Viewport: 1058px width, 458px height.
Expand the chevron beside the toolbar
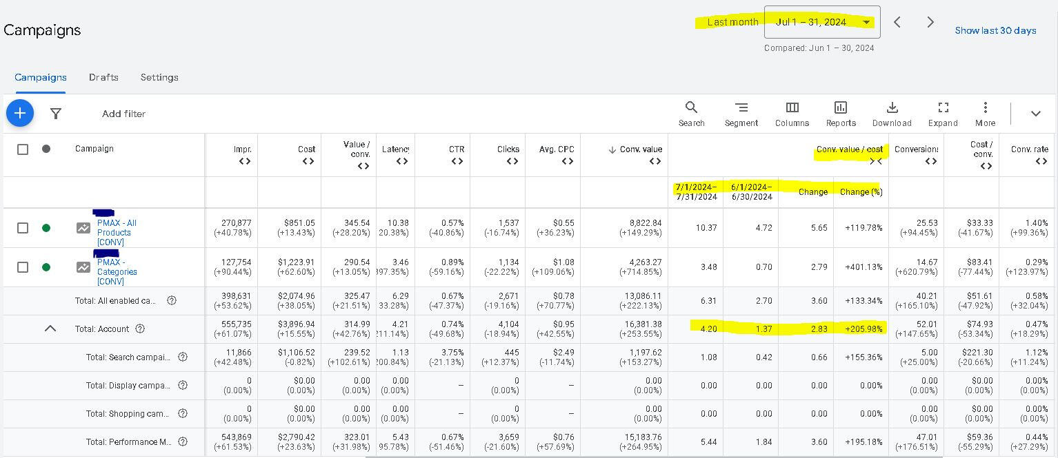click(x=1036, y=114)
